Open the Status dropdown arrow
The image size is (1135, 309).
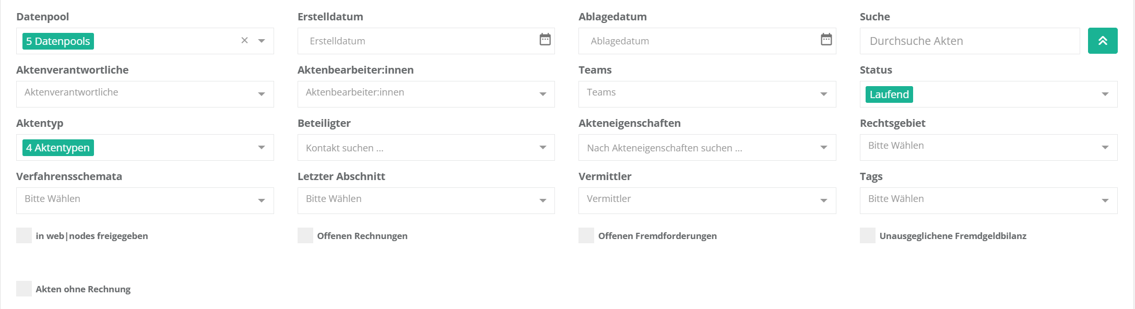tap(1105, 94)
